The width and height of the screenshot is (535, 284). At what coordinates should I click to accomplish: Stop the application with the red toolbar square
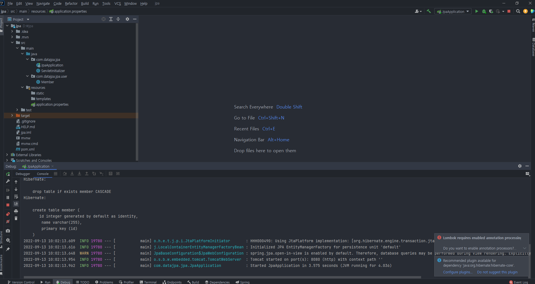coord(509,11)
